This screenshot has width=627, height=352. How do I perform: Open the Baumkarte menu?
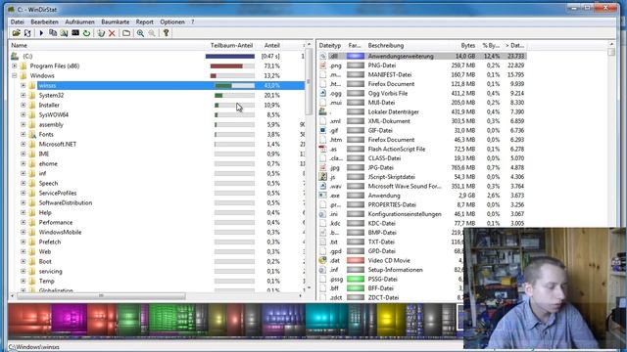pyautogui.click(x=116, y=22)
